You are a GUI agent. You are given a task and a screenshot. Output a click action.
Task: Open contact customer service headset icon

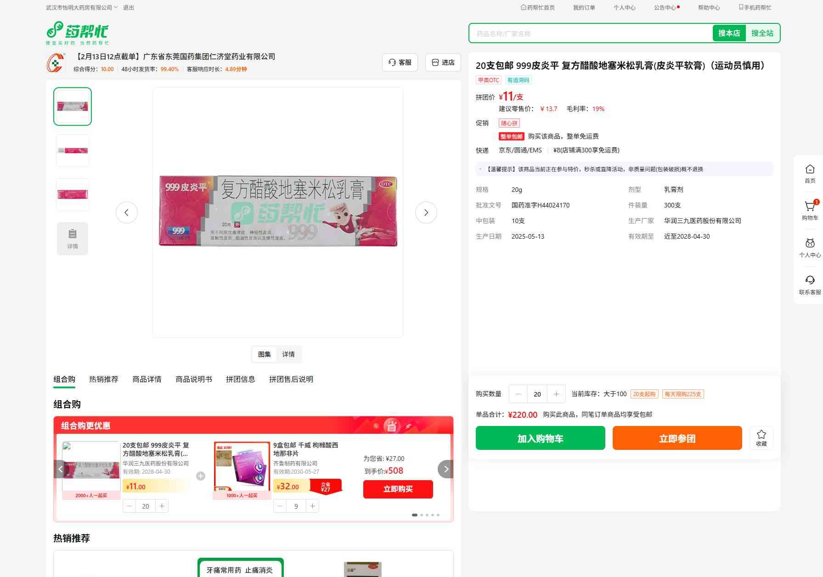point(810,280)
